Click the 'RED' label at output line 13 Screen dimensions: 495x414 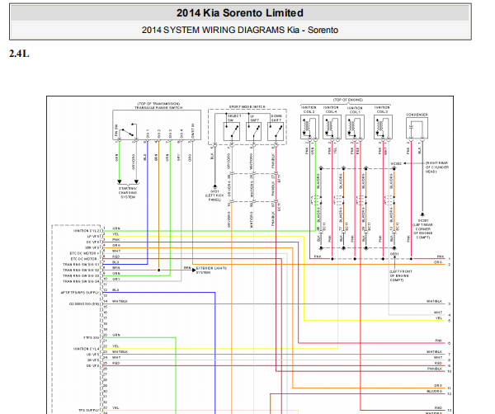[438, 408]
